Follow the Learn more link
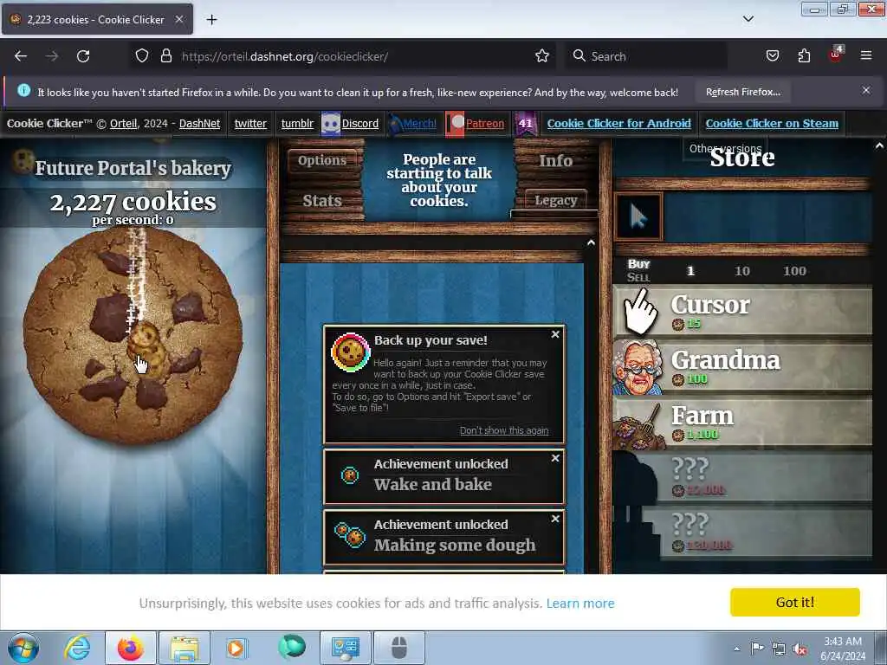 [x=580, y=604]
